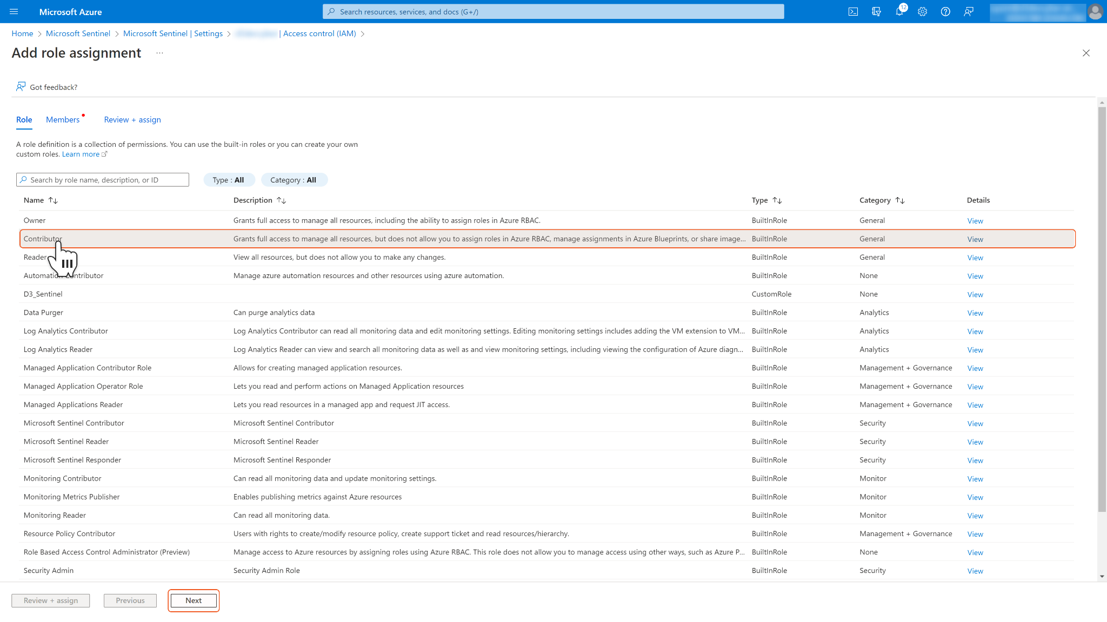
Task: Open the Cloud Shell icon
Action: point(853,11)
